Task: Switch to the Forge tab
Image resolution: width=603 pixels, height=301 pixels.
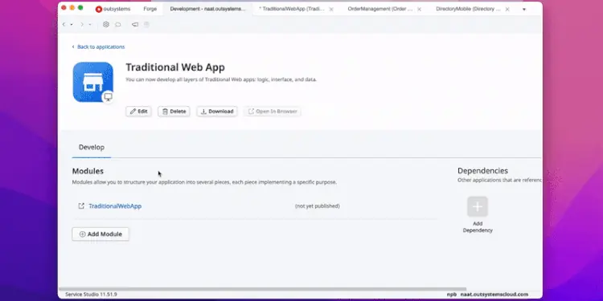Action: pyautogui.click(x=150, y=9)
